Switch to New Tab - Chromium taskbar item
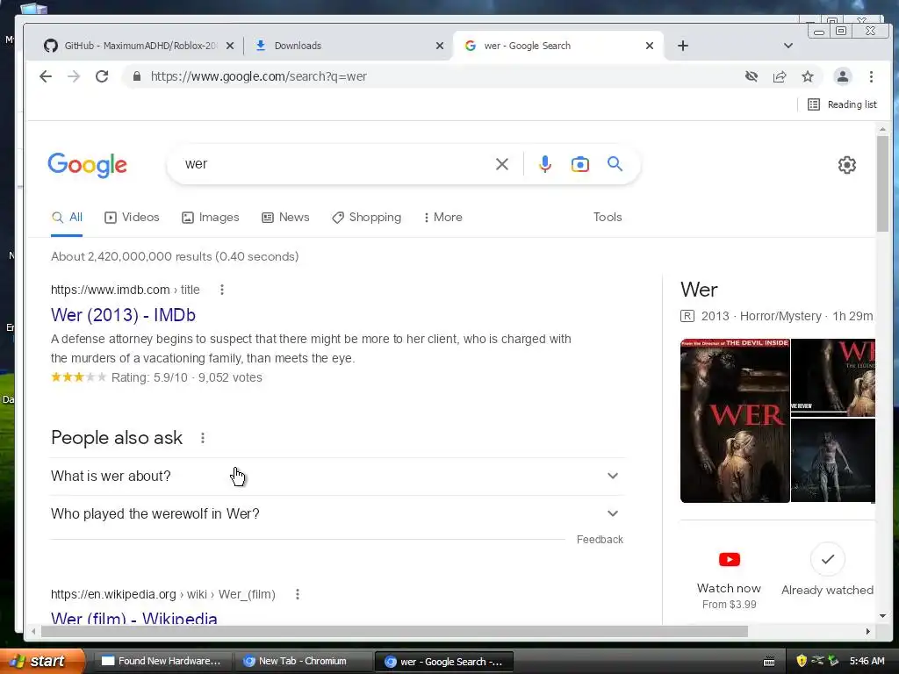This screenshot has width=899, height=674. tap(302, 662)
